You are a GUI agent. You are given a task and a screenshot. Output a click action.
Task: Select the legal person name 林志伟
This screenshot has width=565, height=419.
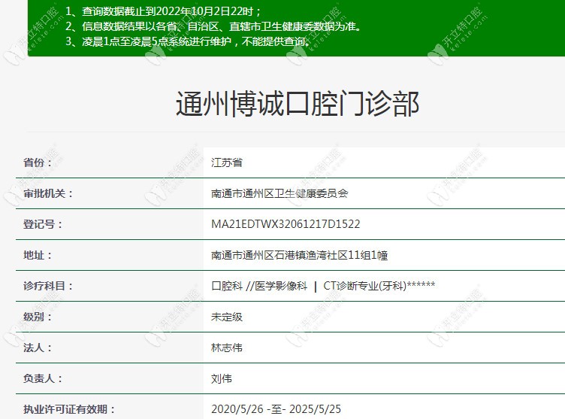(x=227, y=348)
